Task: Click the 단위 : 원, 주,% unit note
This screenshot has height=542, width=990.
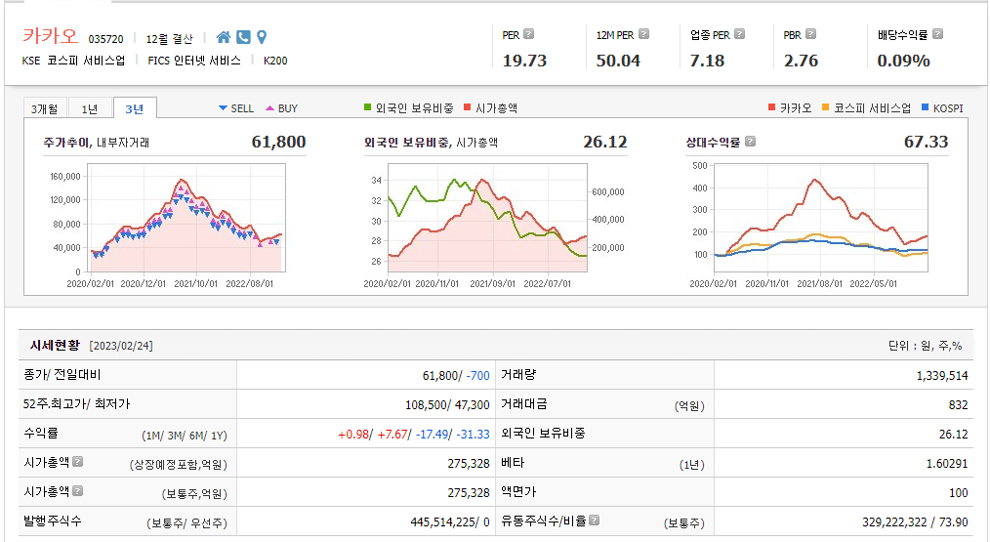Action: 925,346
